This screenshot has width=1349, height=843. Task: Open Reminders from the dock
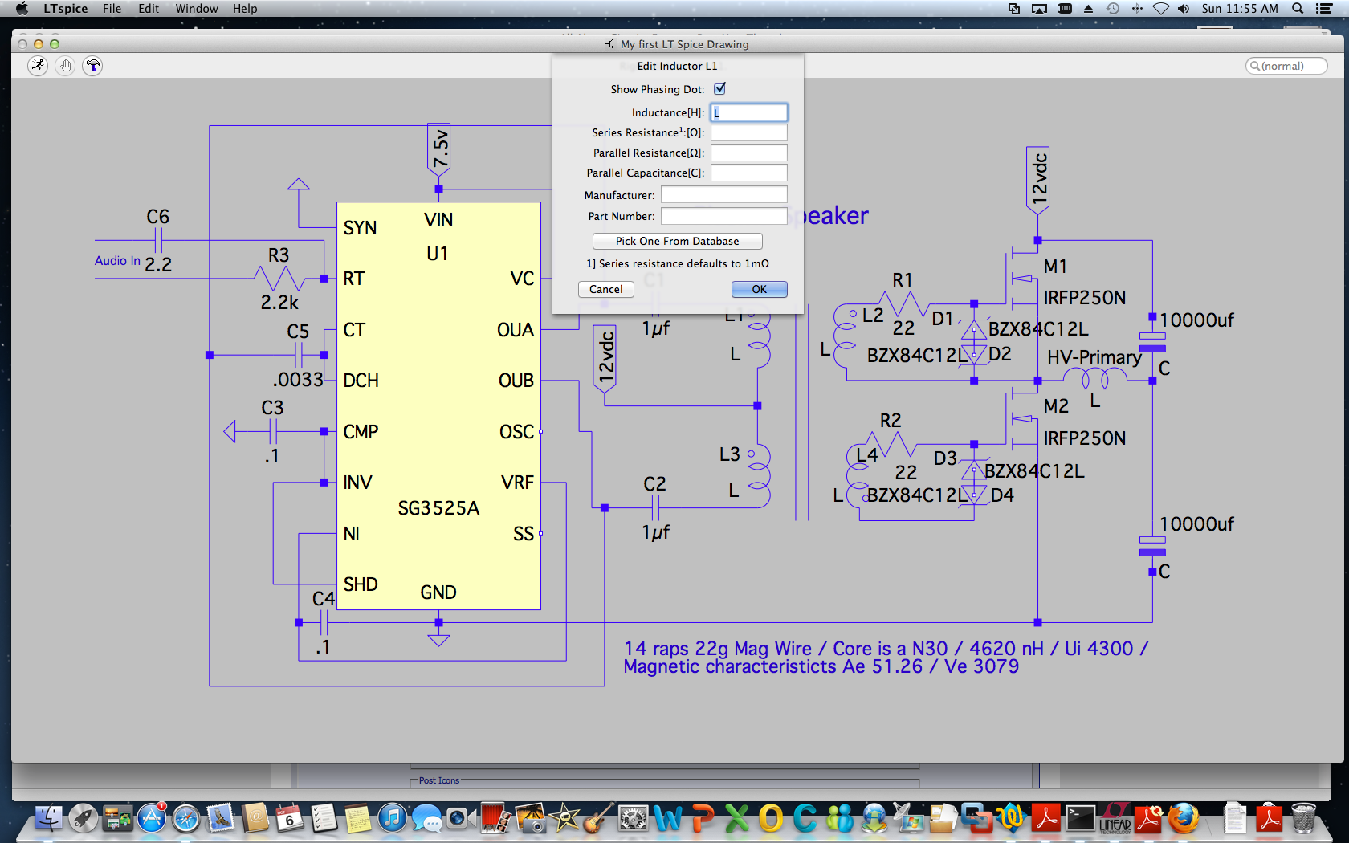tap(324, 818)
